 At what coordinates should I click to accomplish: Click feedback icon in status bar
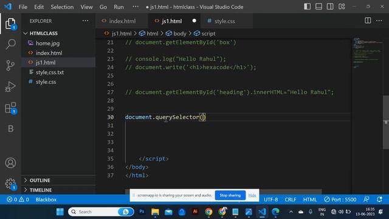366,200
